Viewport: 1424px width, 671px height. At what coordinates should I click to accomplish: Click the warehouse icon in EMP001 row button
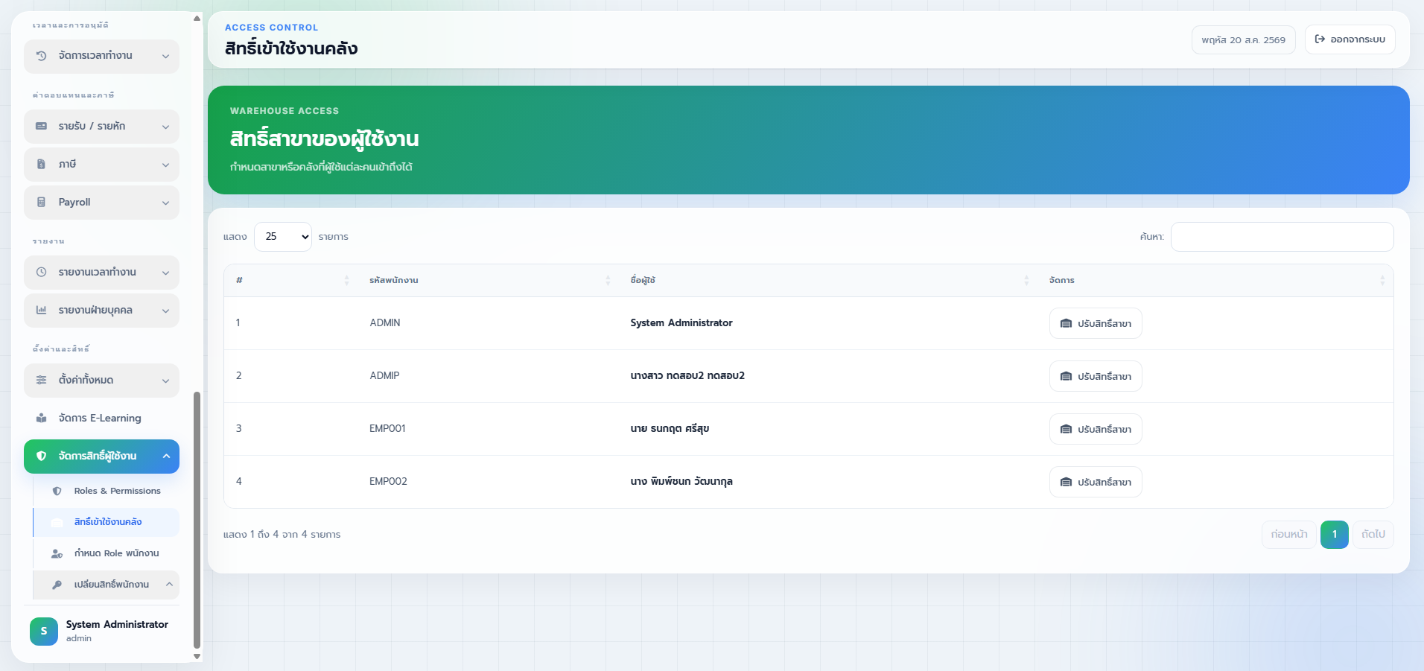[1066, 430]
